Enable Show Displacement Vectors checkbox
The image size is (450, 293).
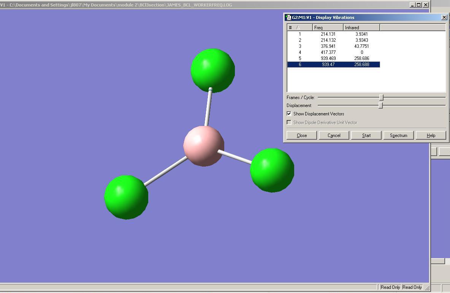click(289, 114)
